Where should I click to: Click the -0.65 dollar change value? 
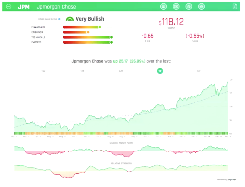(x=148, y=36)
